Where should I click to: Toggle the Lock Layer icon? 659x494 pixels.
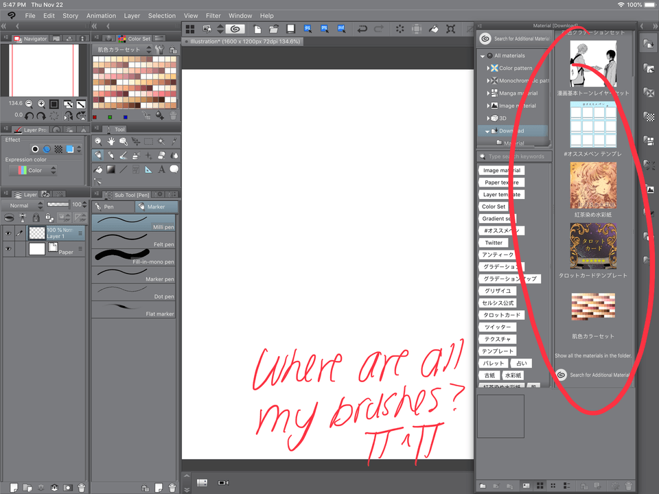pos(36,217)
